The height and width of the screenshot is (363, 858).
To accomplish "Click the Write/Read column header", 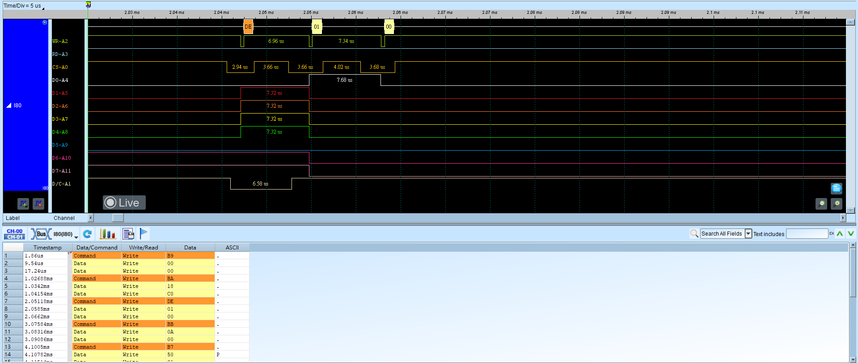I will 144,247.
